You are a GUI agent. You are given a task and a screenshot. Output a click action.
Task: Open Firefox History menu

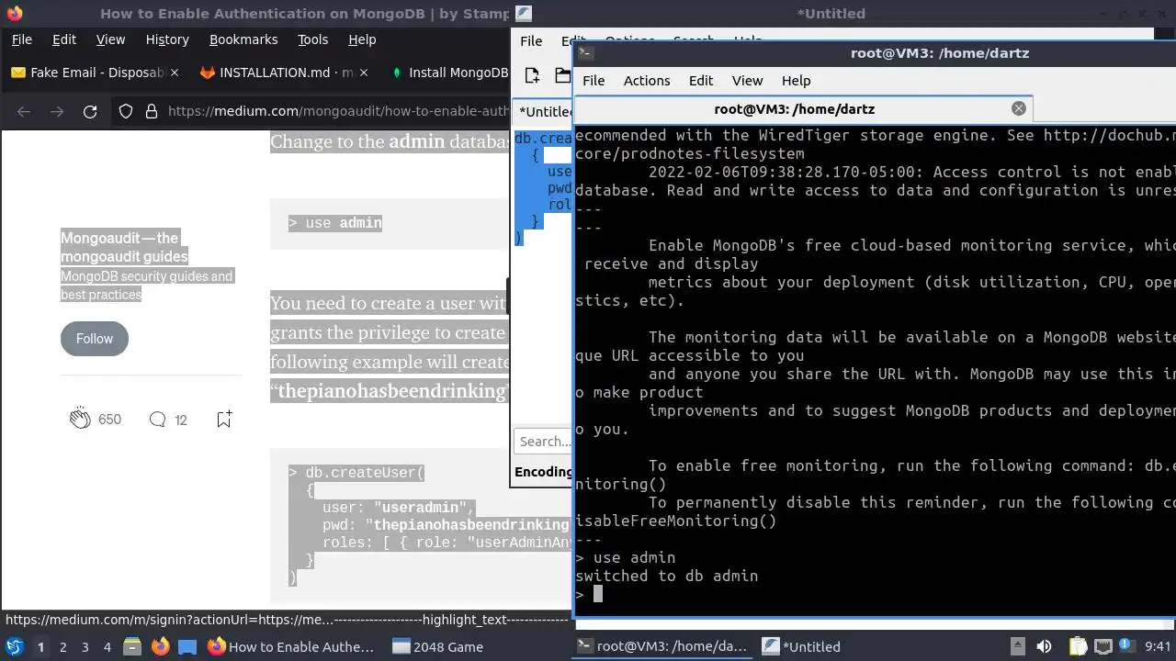[x=167, y=39]
